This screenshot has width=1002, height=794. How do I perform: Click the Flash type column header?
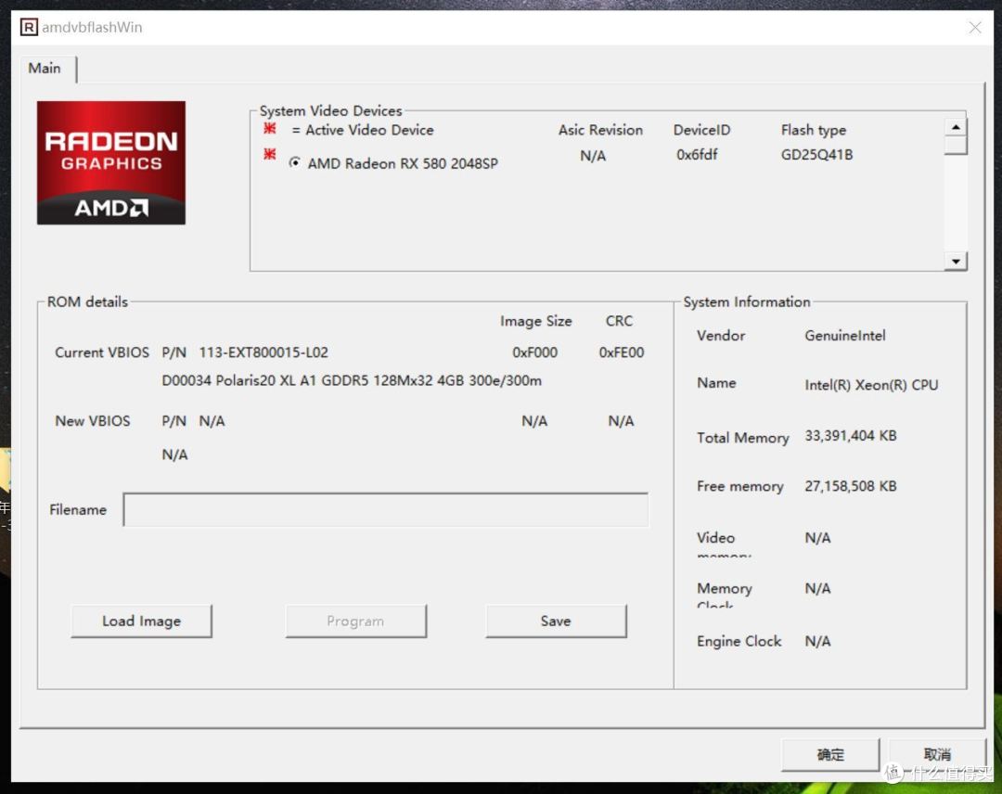pyautogui.click(x=814, y=130)
